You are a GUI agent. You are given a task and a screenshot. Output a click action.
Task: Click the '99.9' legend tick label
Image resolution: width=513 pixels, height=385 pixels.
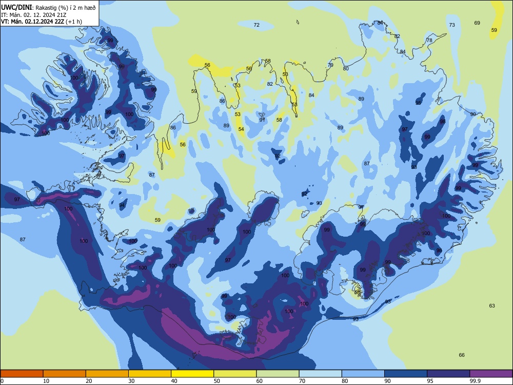click(475, 381)
